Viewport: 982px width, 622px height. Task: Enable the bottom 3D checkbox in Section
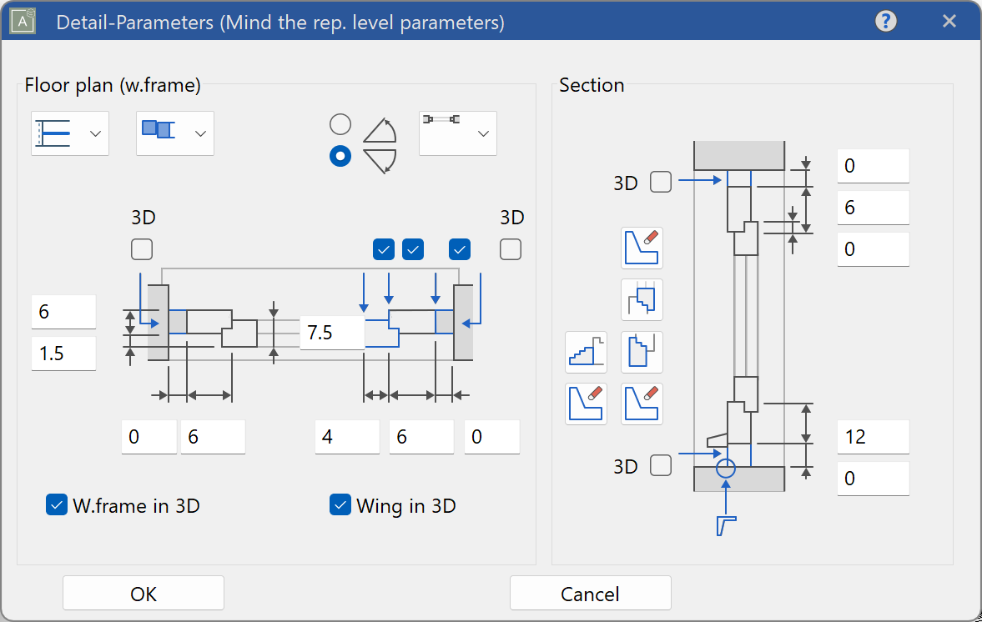pyautogui.click(x=661, y=465)
